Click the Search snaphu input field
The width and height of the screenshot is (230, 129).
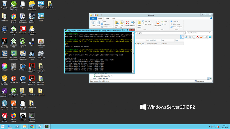[x=199, y=33]
